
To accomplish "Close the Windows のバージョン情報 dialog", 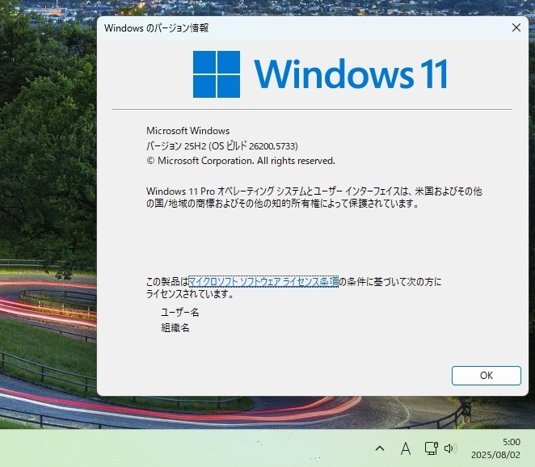I will pyautogui.click(x=516, y=27).
